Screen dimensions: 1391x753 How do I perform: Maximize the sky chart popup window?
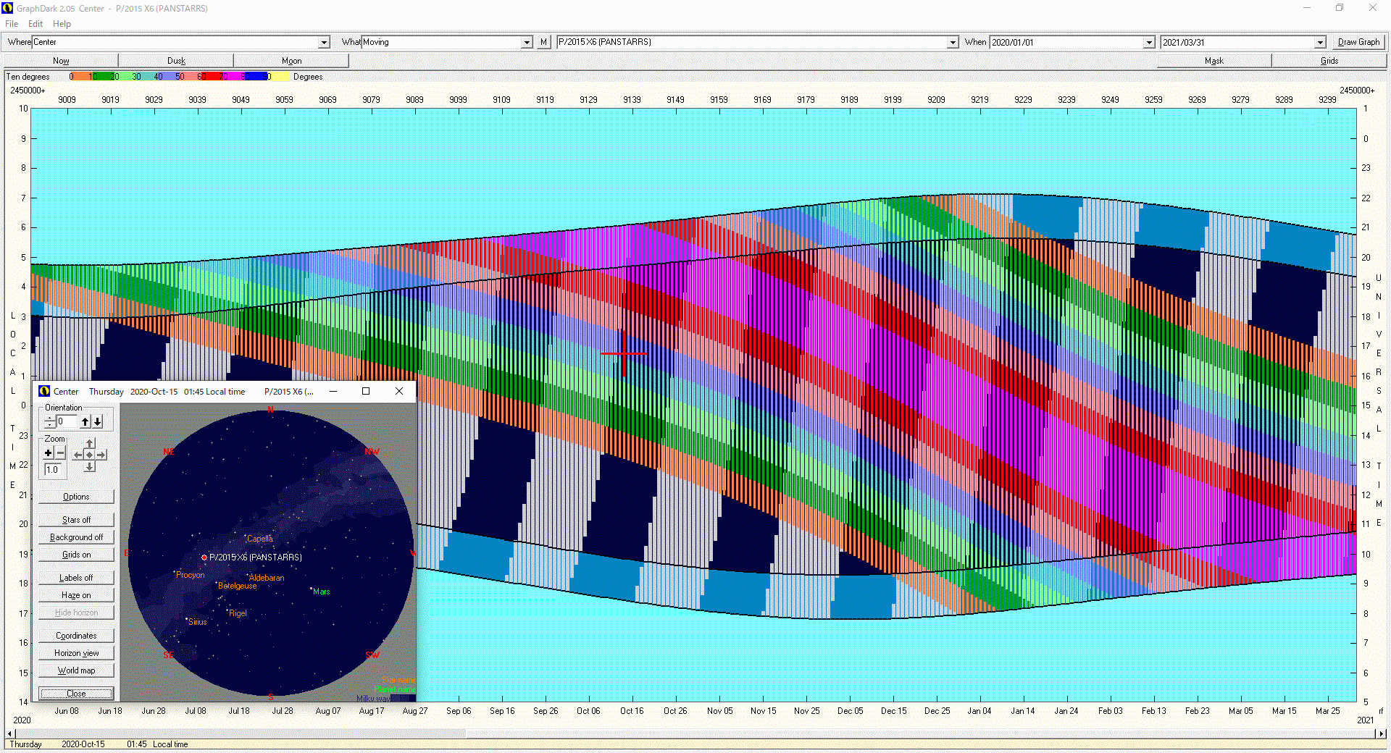point(366,391)
